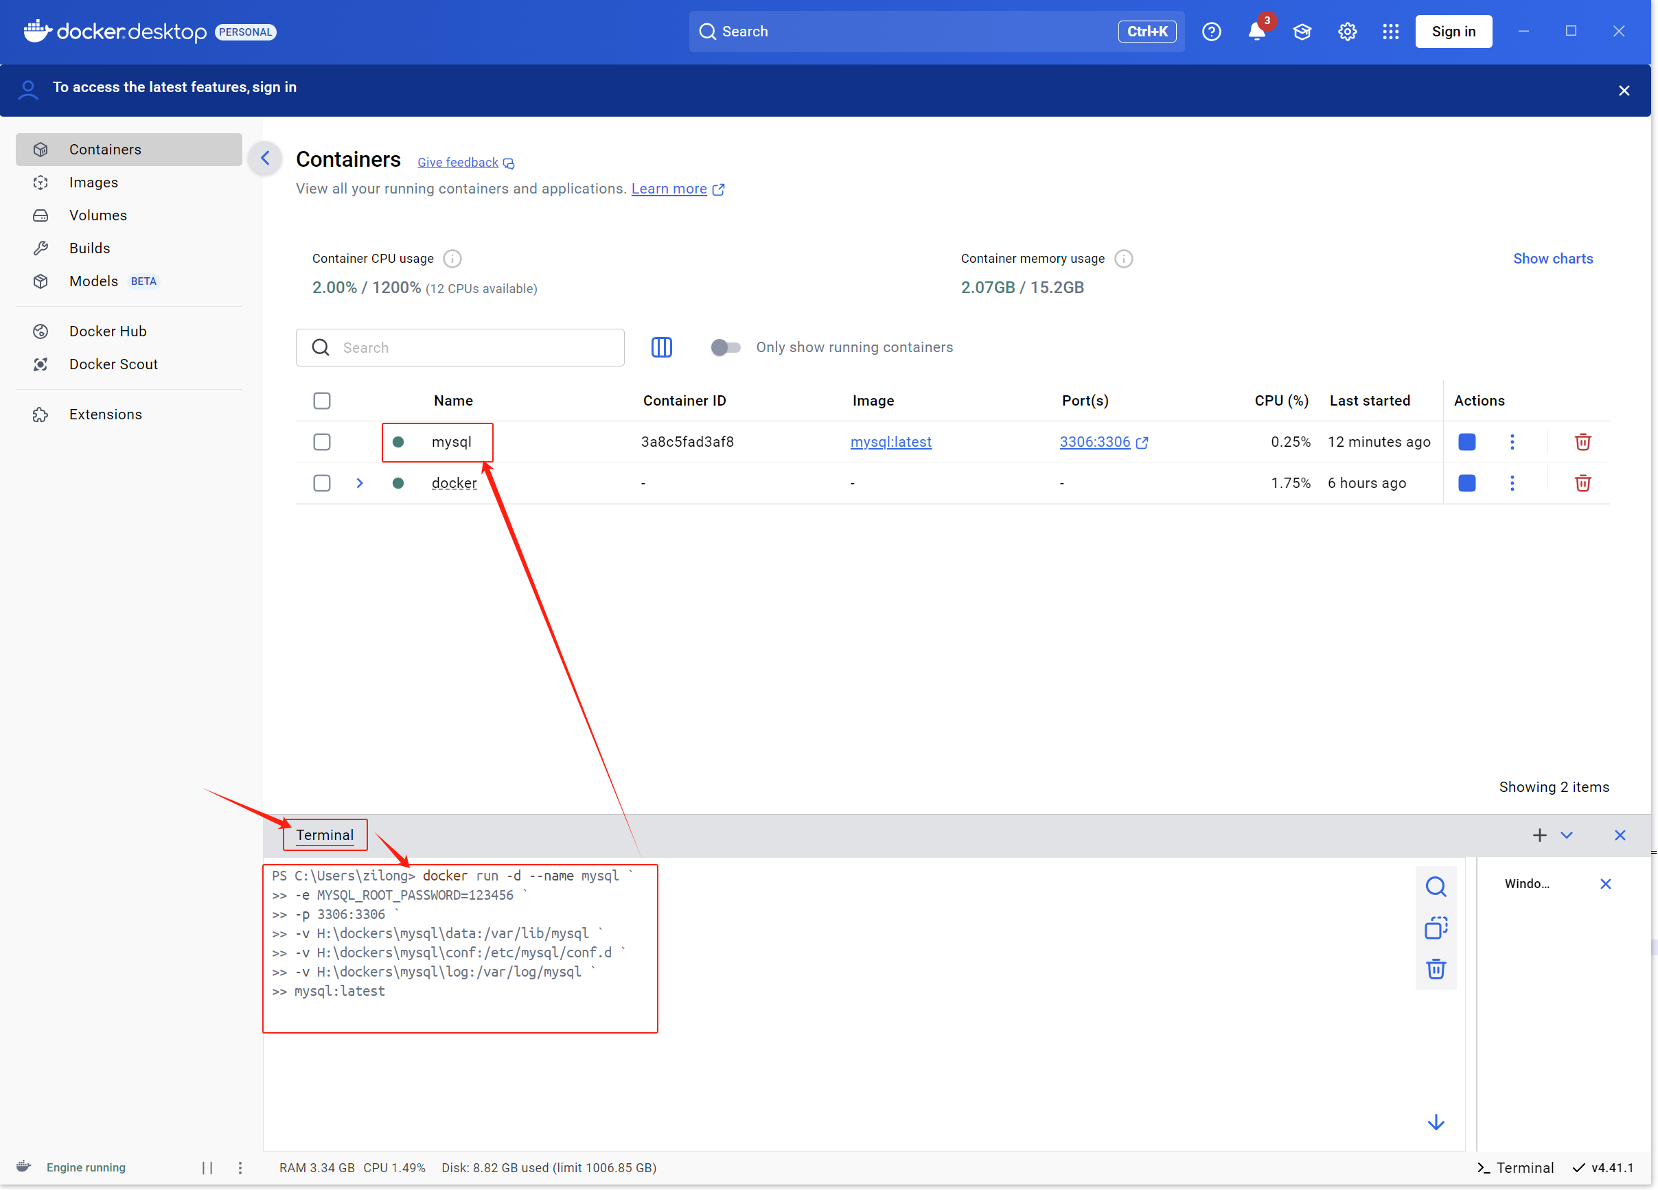Image resolution: width=1658 pixels, height=1190 pixels.
Task: Clear terminal with trash icon
Action: [1435, 969]
